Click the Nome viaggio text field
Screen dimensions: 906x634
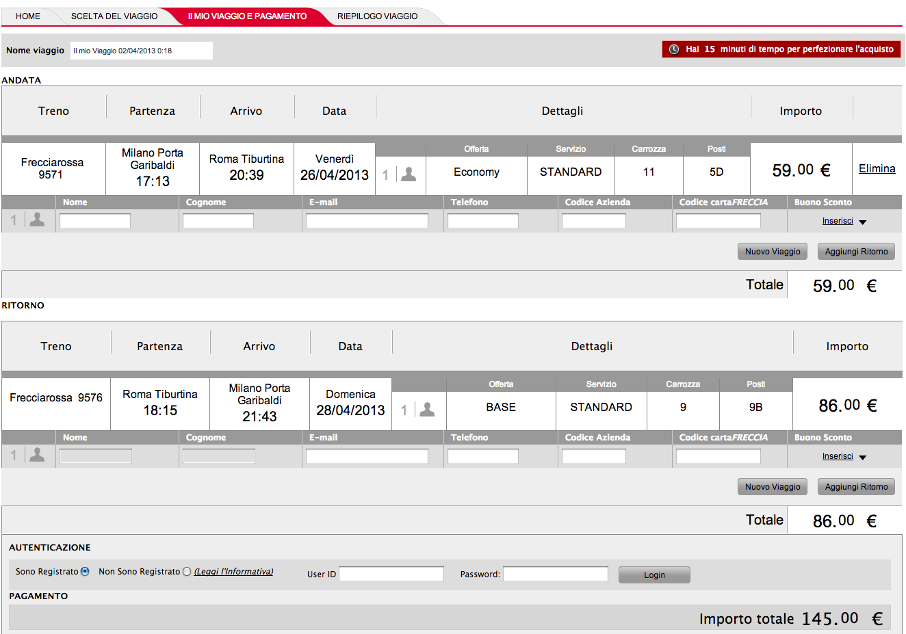click(x=141, y=51)
